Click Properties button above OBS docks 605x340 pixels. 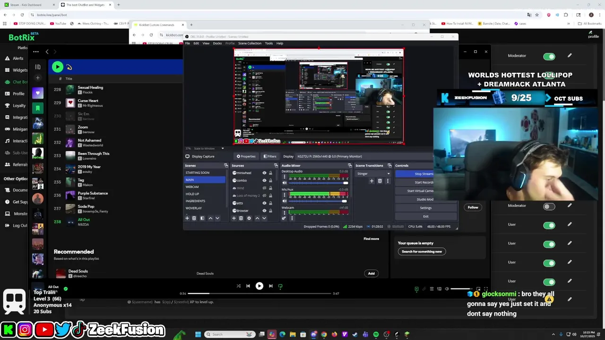pyautogui.click(x=246, y=156)
